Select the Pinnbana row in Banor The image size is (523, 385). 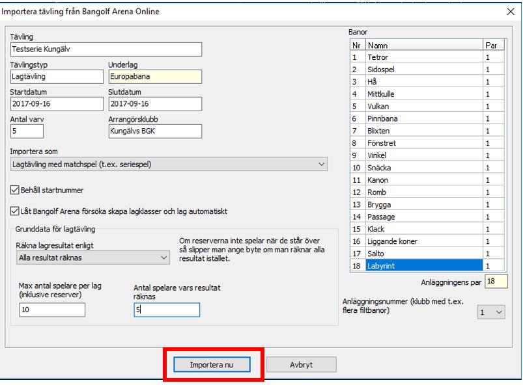tap(427, 119)
